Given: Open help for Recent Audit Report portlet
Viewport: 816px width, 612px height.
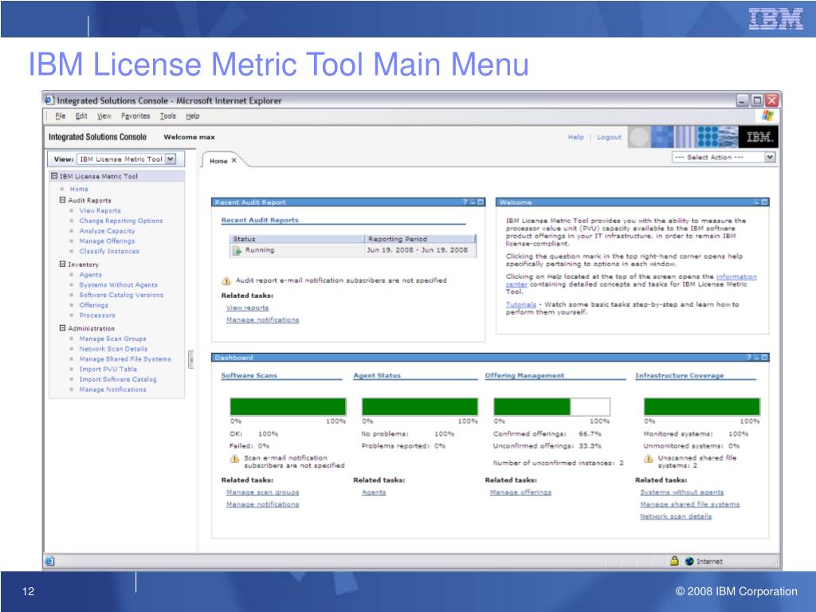Looking at the screenshot, I should point(465,202).
